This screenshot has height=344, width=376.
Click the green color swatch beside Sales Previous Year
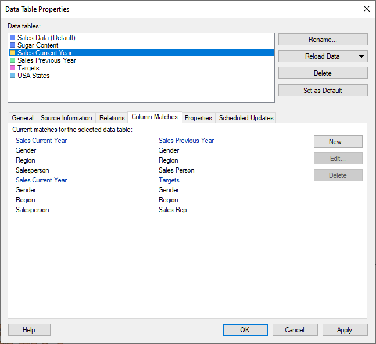tap(12, 60)
